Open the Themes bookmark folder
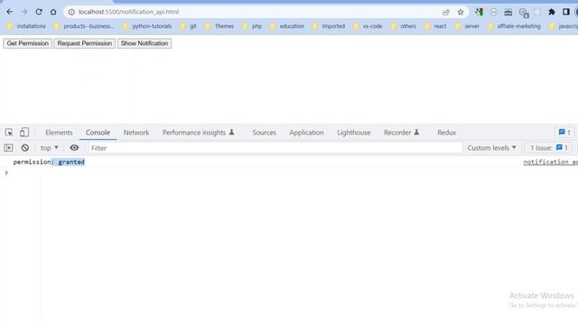 [219, 26]
